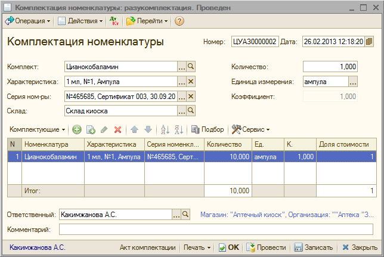Open the calendar picker next to Дата
384x257 pixels.
tap(369, 42)
